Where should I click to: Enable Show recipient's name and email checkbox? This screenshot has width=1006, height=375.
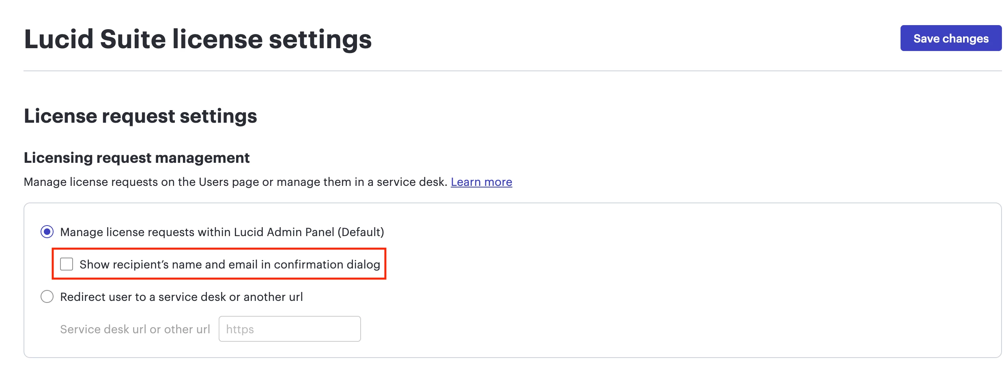pyautogui.click(x=67, y=264)
